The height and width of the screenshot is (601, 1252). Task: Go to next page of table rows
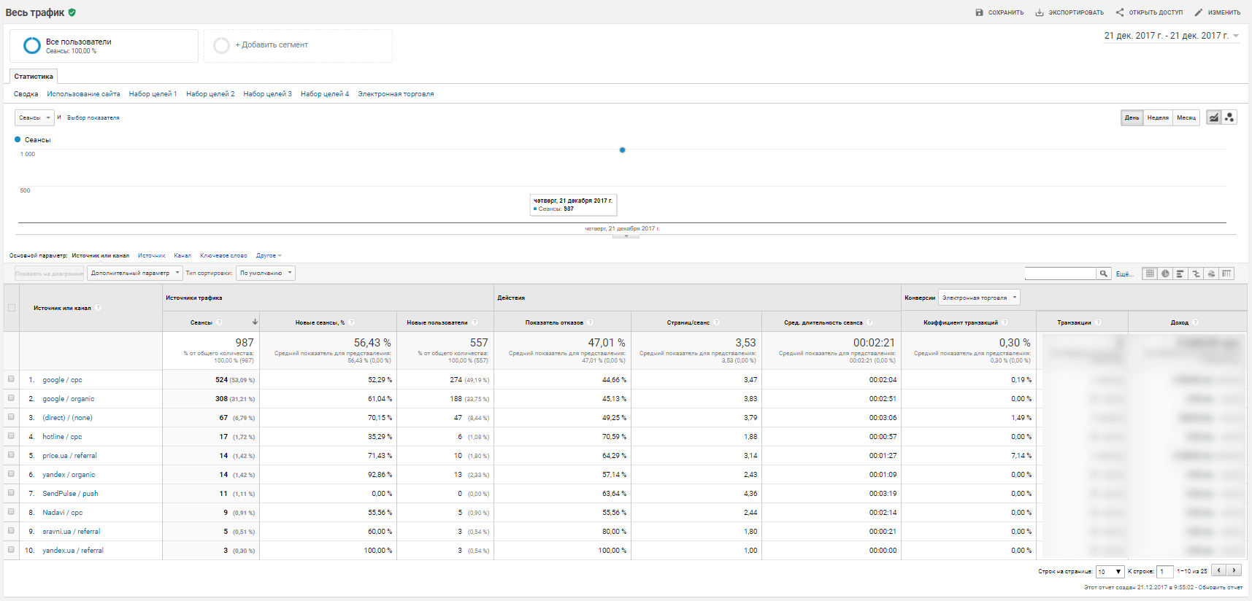(1234, 571)
